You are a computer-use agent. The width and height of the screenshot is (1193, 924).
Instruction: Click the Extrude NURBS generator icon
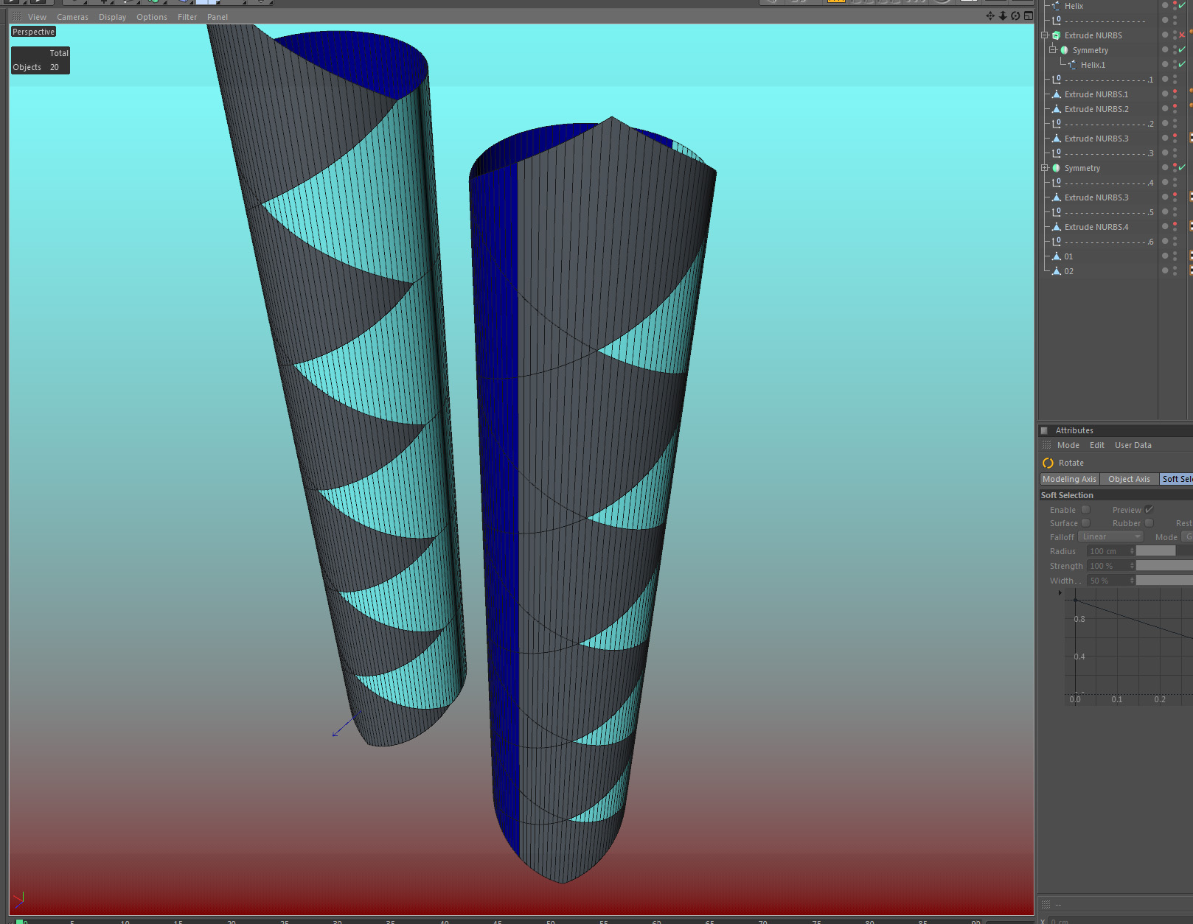coord(1057,35)
